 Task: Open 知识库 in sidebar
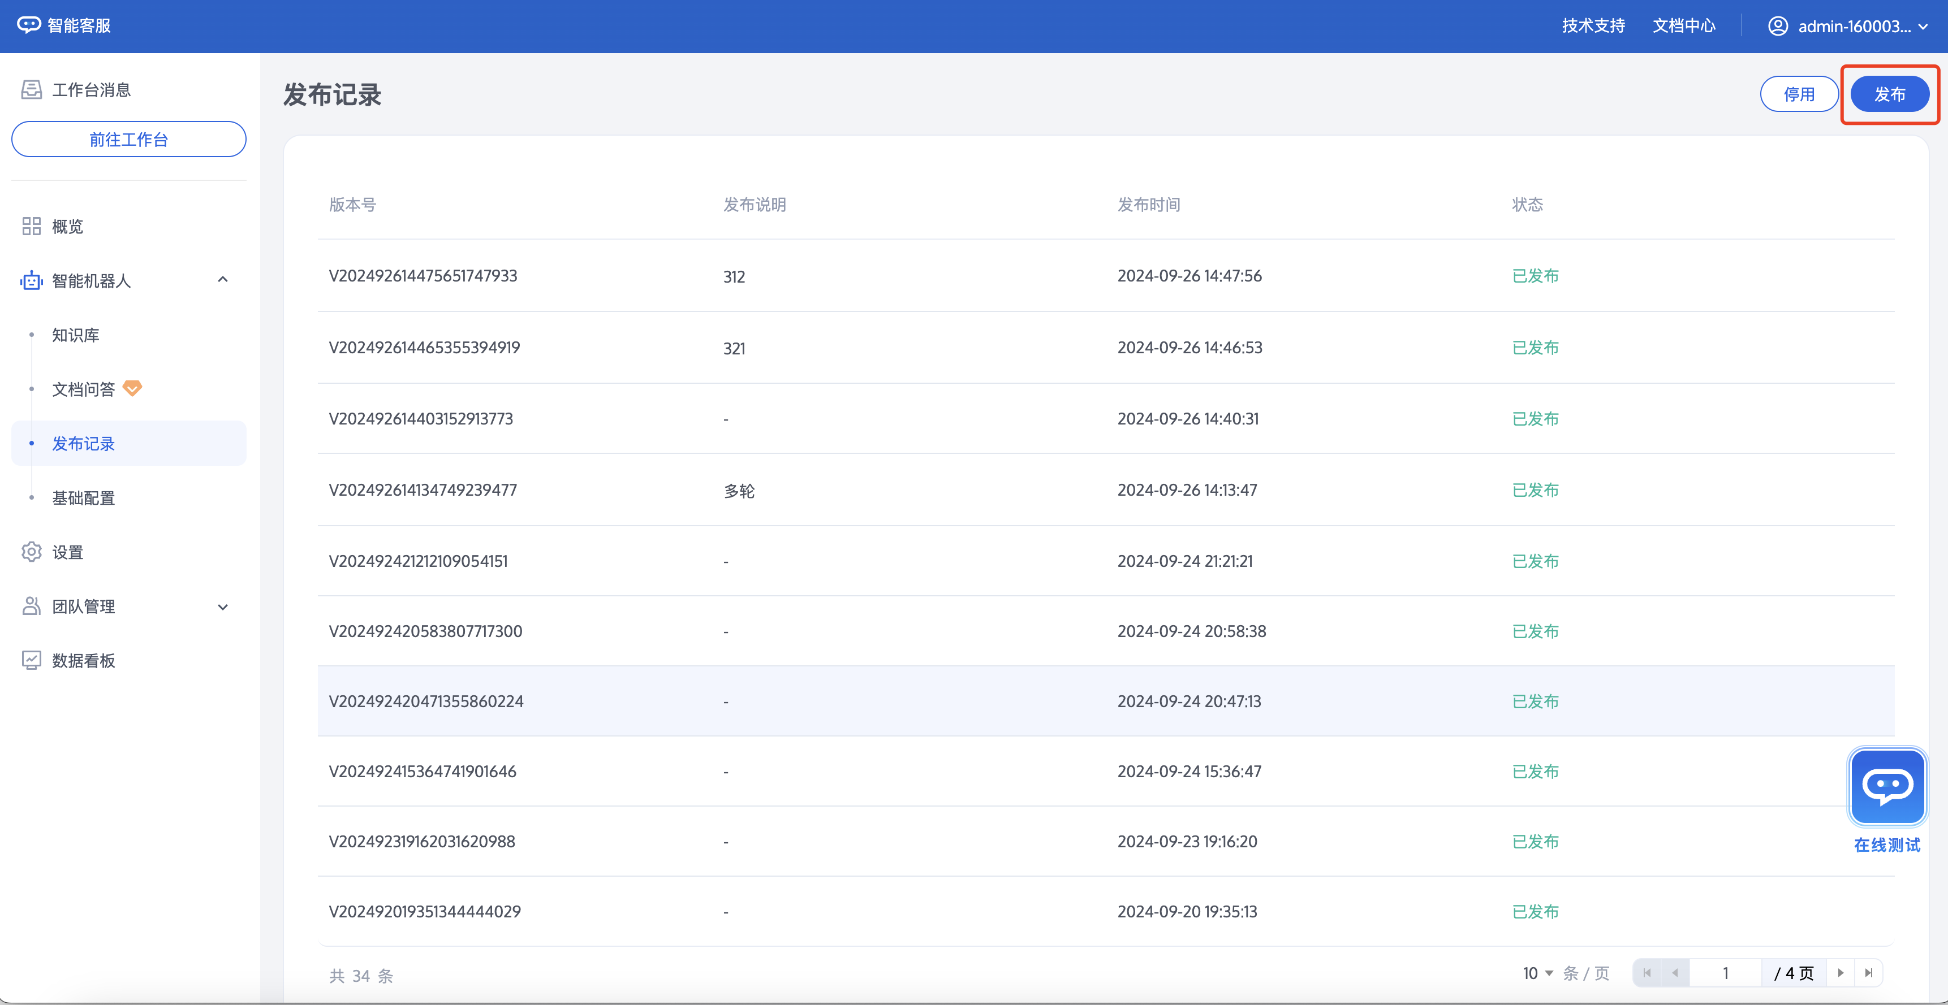76,335
